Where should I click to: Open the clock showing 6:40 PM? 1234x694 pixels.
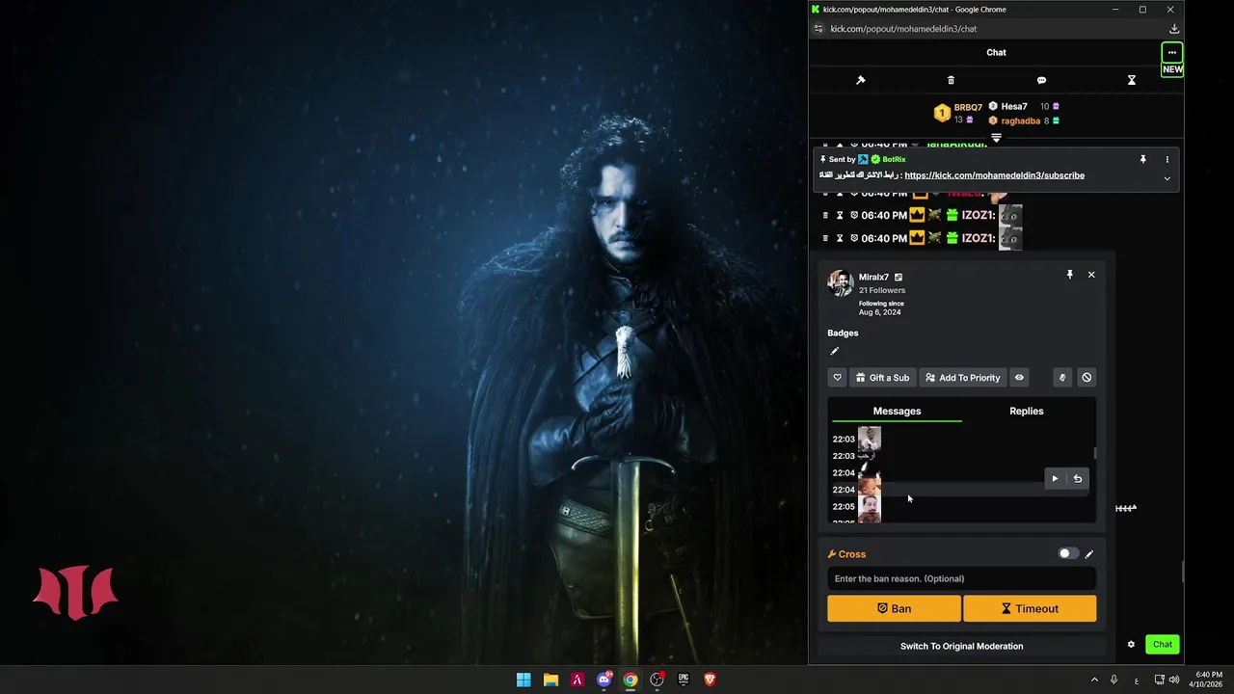(1208, 680)
